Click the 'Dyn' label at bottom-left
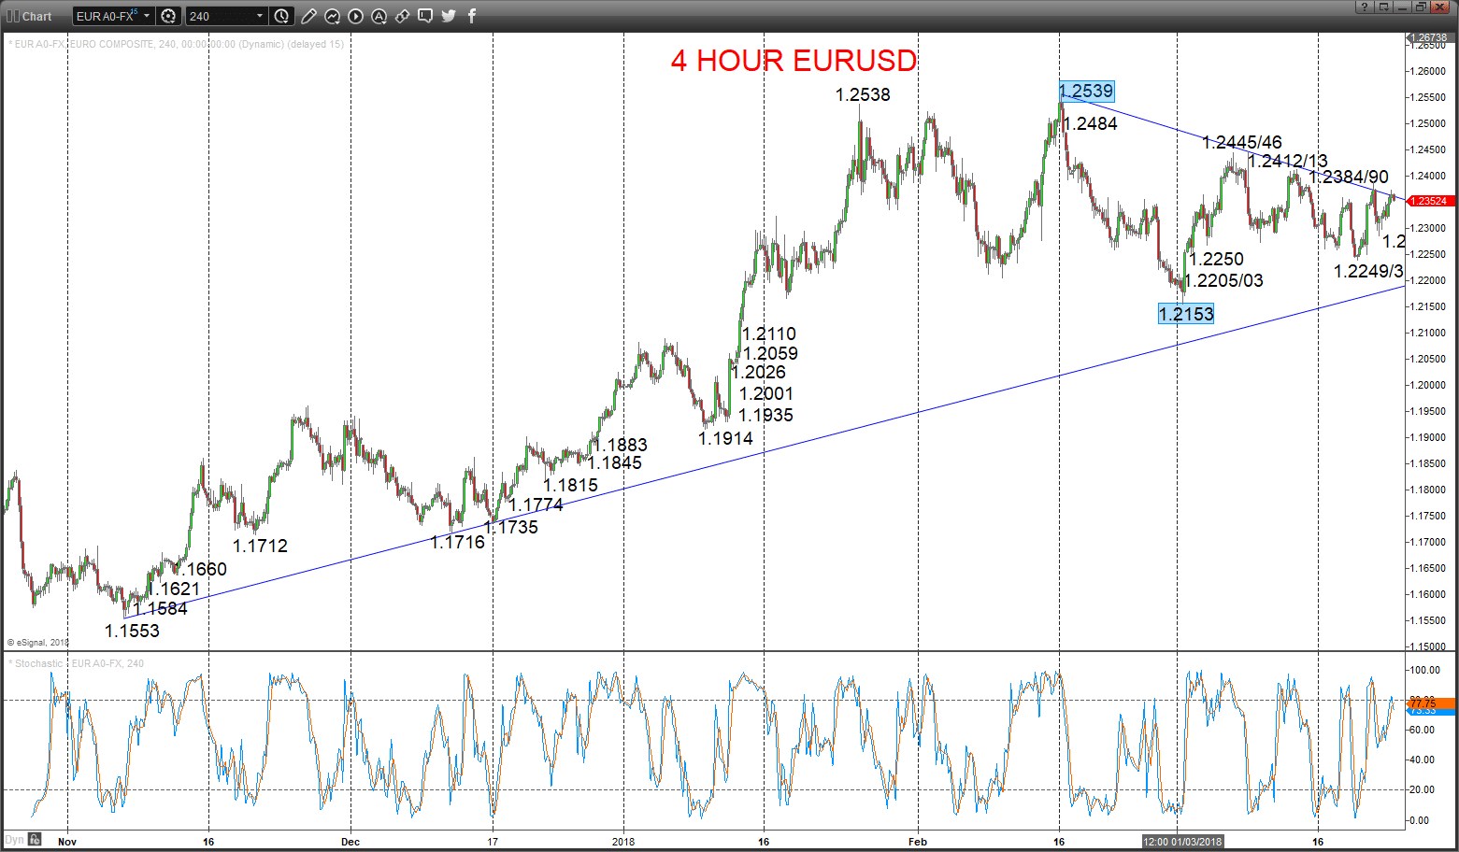 (14, 839)
